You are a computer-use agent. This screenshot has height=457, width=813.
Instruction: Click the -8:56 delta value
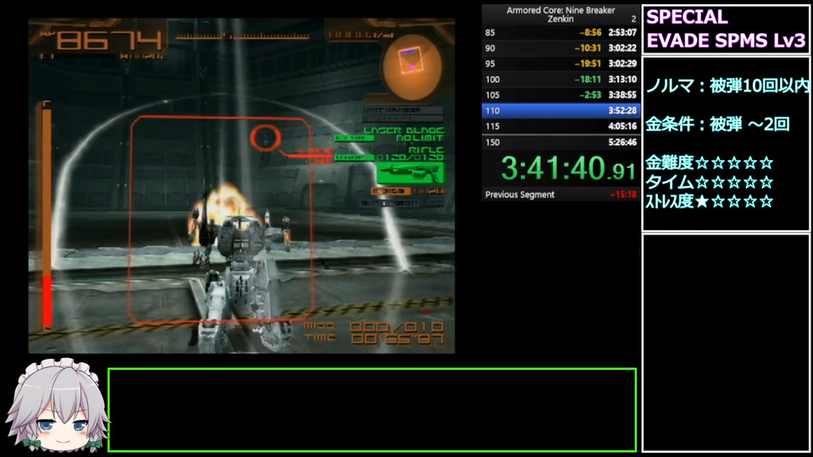click(x=590, y=33)
